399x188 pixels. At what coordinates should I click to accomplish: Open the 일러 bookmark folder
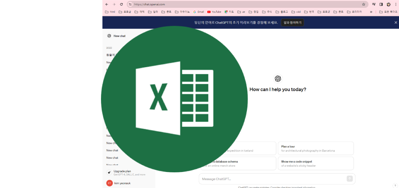pos(153,12)
